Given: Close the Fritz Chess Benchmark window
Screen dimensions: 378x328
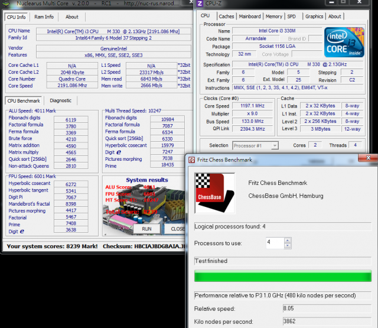Looking at the screenshot, I should point(368,158).
